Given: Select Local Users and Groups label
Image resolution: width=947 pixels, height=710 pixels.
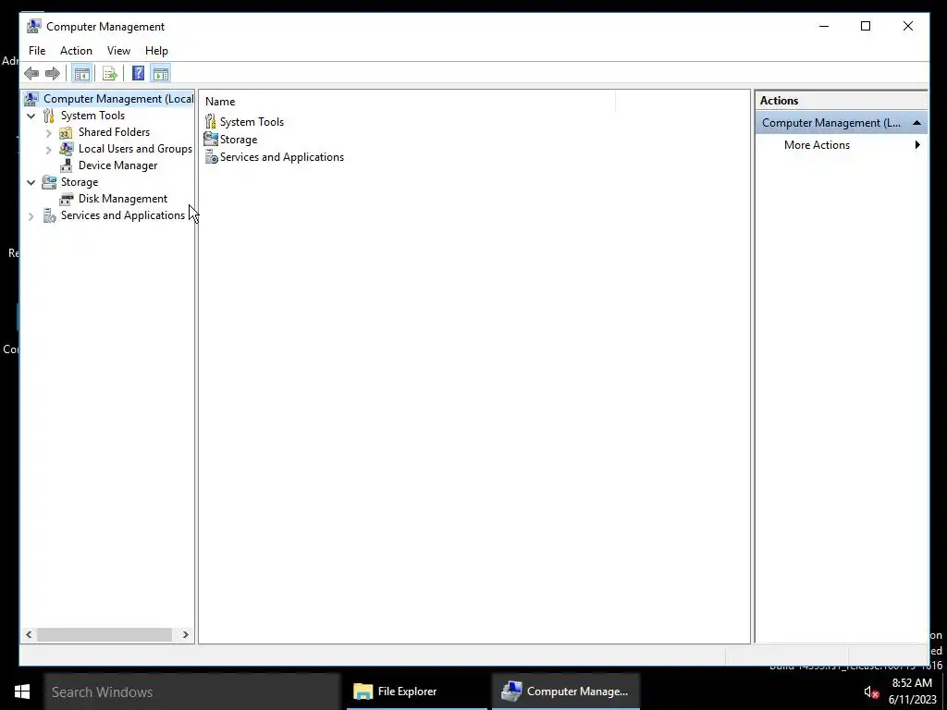Looking at the screenshot, I should (x=135, y=149).
